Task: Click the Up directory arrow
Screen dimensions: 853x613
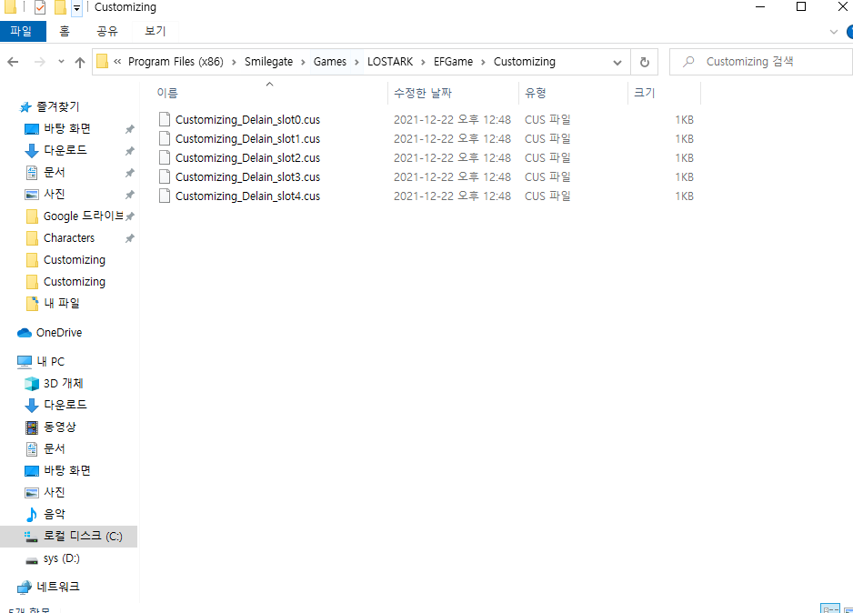Action: (x=80, y=62)
